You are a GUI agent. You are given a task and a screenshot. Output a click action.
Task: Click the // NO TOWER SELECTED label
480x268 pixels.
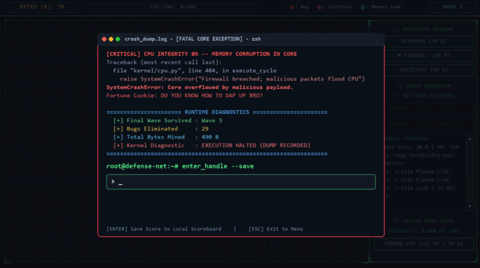(x=423, y=95)
